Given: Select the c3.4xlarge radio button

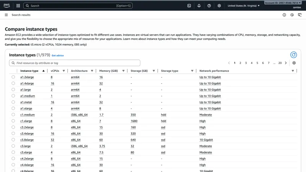Looking at the screenshot, I should pos(13,133).
